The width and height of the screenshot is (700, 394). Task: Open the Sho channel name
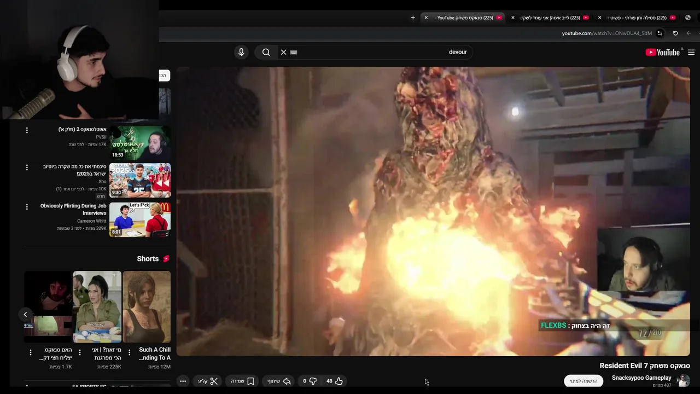point(103,182)
